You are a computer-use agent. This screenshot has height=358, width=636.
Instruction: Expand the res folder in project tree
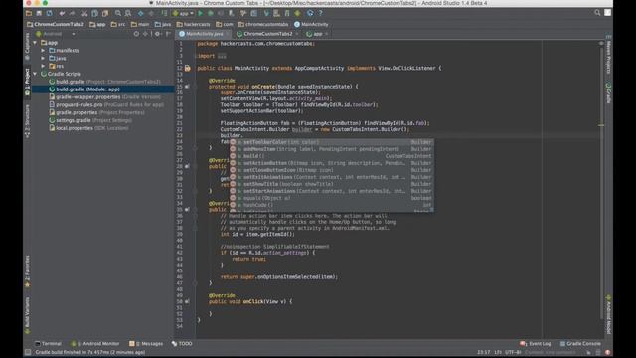[x=43, y=66]
